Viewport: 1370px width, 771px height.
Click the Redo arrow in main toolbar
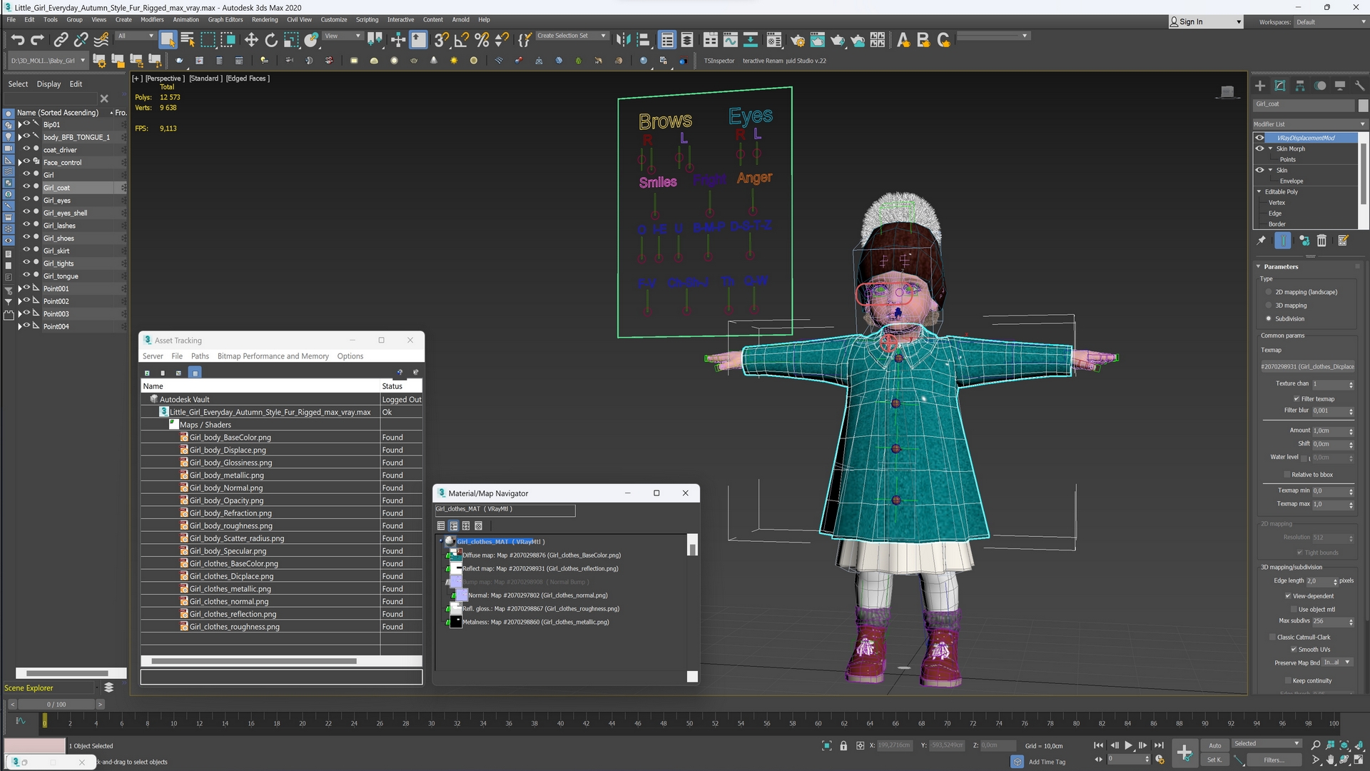[x=38, y=40]
